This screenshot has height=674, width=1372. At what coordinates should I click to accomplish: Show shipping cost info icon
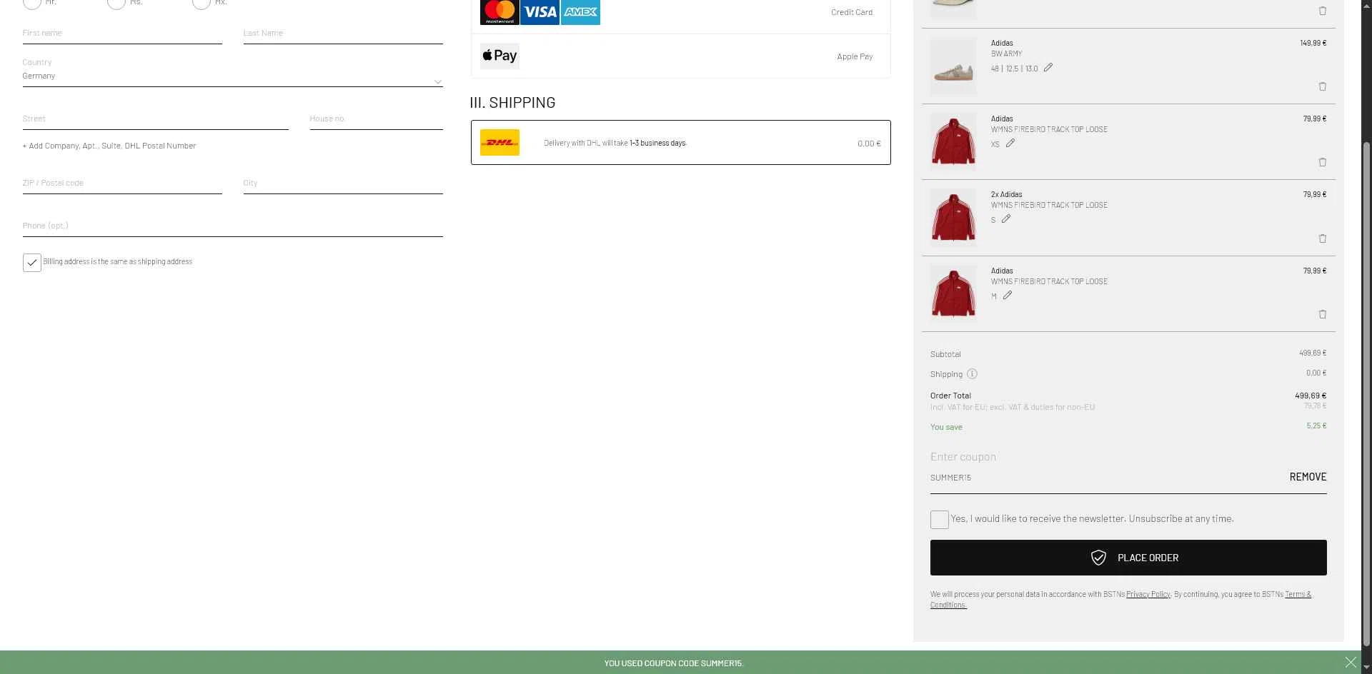coord(972,374)
